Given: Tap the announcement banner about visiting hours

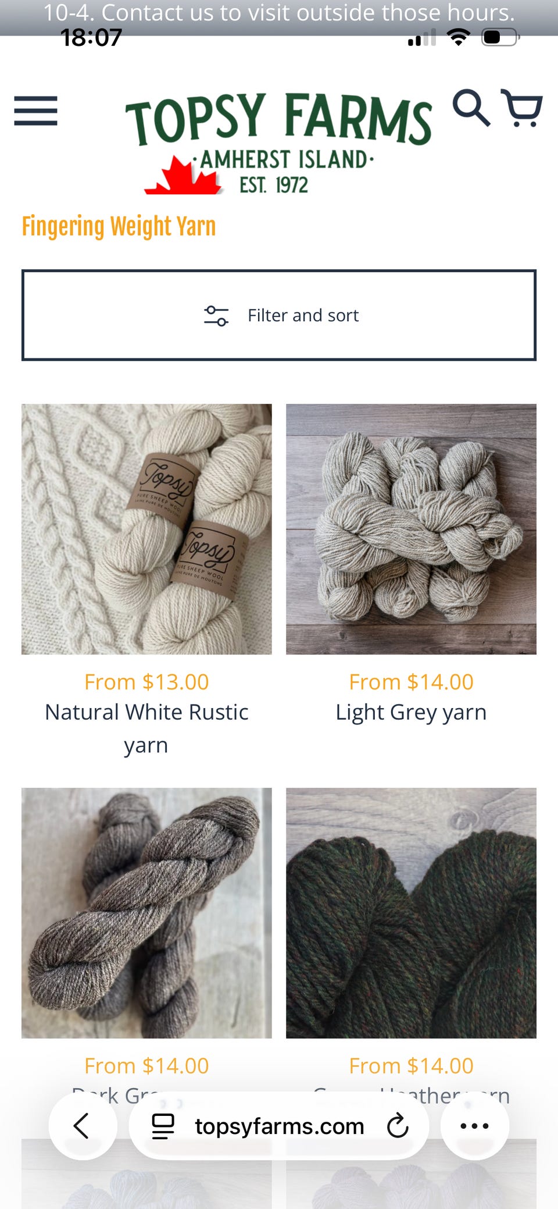Looking at the screenshot, I should (x=279, y=12).
